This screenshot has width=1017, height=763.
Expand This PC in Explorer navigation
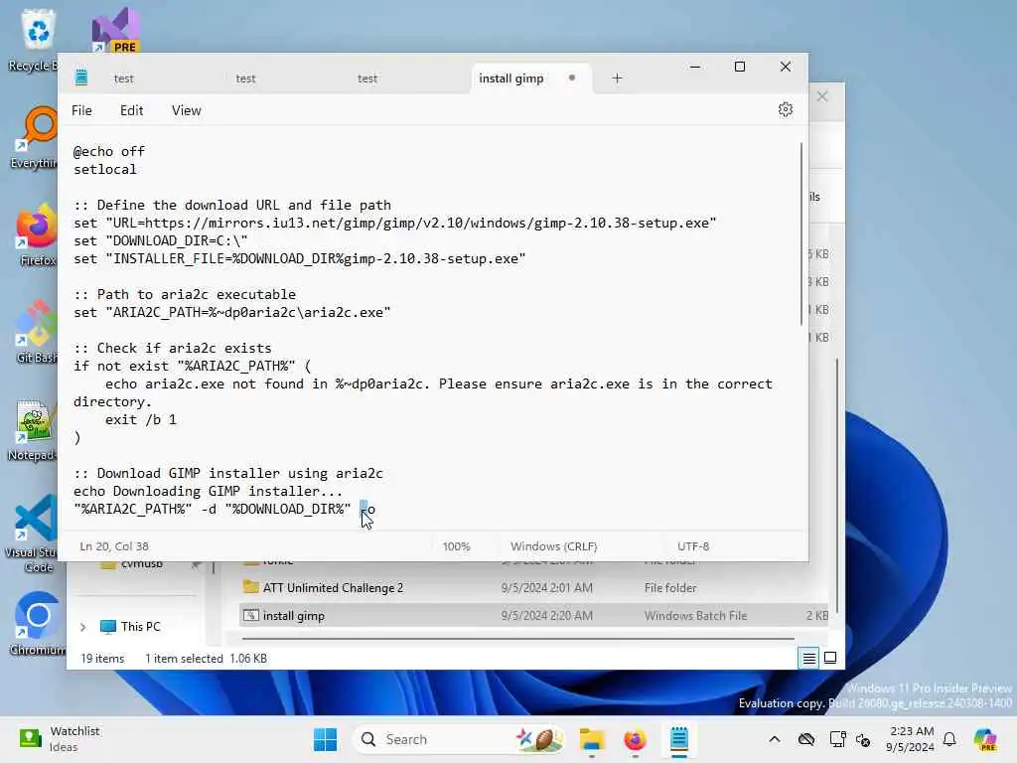[x=83, y=627]
